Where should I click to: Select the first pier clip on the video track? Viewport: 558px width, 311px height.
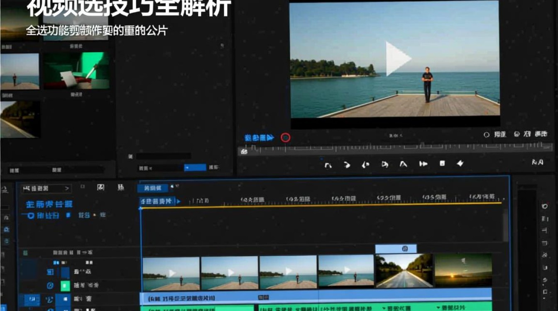[171, 274]
